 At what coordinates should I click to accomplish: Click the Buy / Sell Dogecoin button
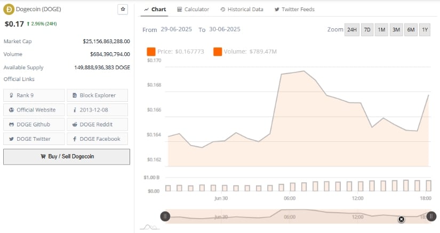pyautogui.click(x=67, y=157)
